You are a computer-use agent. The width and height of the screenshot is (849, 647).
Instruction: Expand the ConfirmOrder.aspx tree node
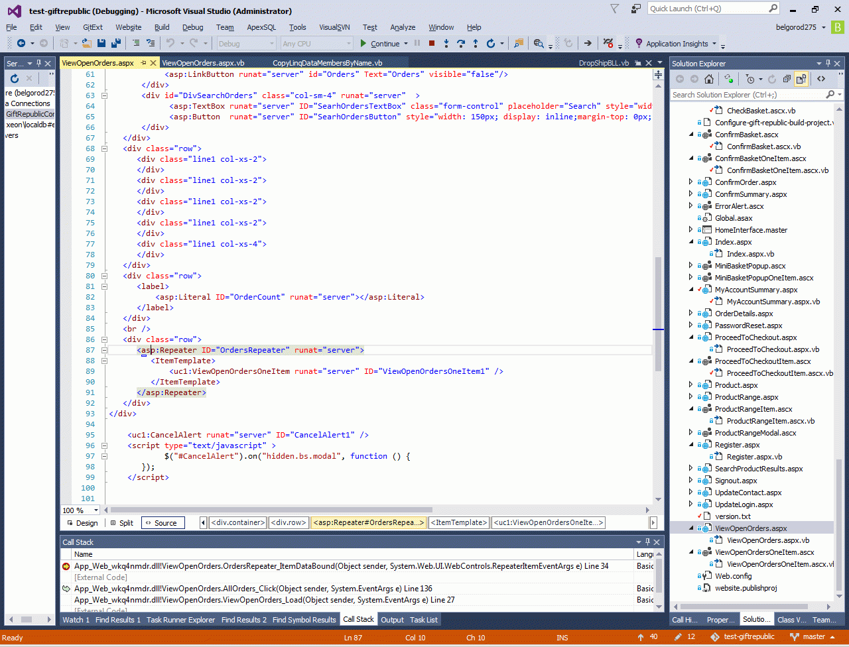click(x=691, y=182)
